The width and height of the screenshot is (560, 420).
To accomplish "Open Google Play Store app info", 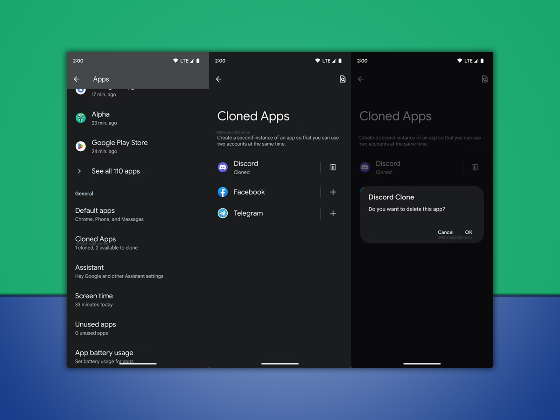I will (119, 146).
